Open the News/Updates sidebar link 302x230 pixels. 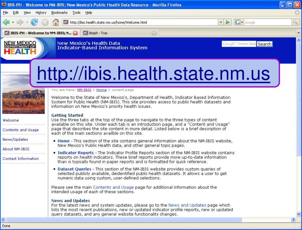point(15,139)
